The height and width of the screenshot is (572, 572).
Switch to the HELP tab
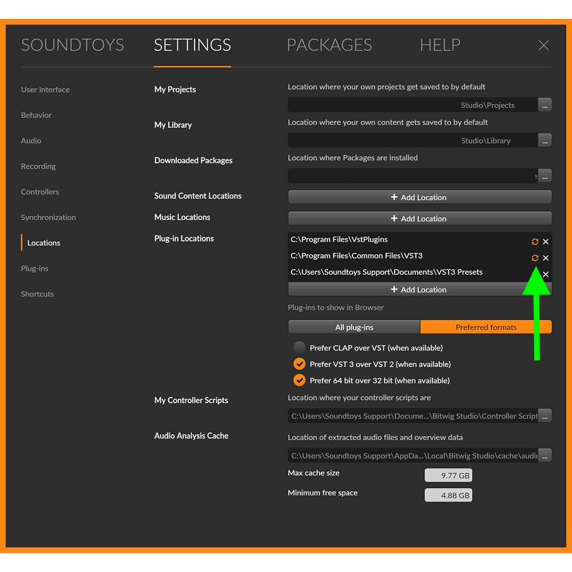[440, 45]
